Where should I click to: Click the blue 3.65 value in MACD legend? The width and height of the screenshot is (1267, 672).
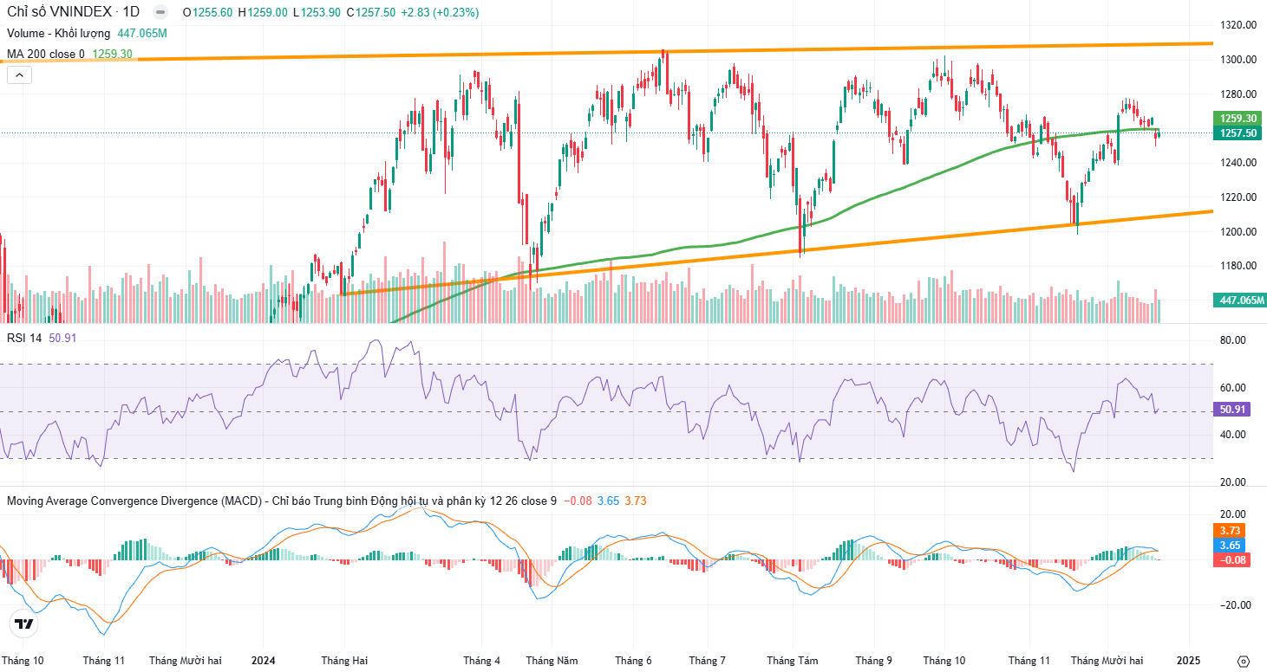tap(608, 501)
